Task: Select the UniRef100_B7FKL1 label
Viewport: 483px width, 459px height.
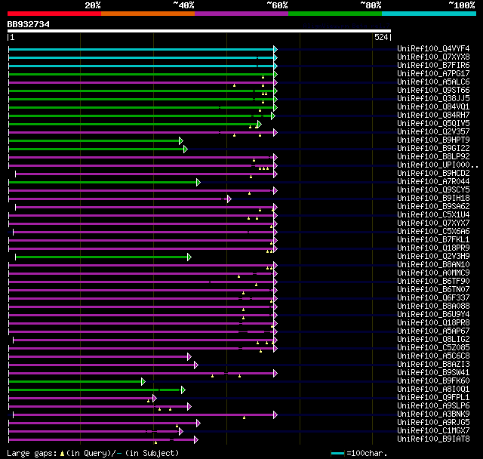Action: click(433, 239)
